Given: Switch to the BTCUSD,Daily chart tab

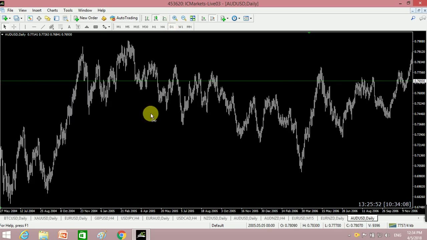Looking at the screenshot, I should pos(15,218).
